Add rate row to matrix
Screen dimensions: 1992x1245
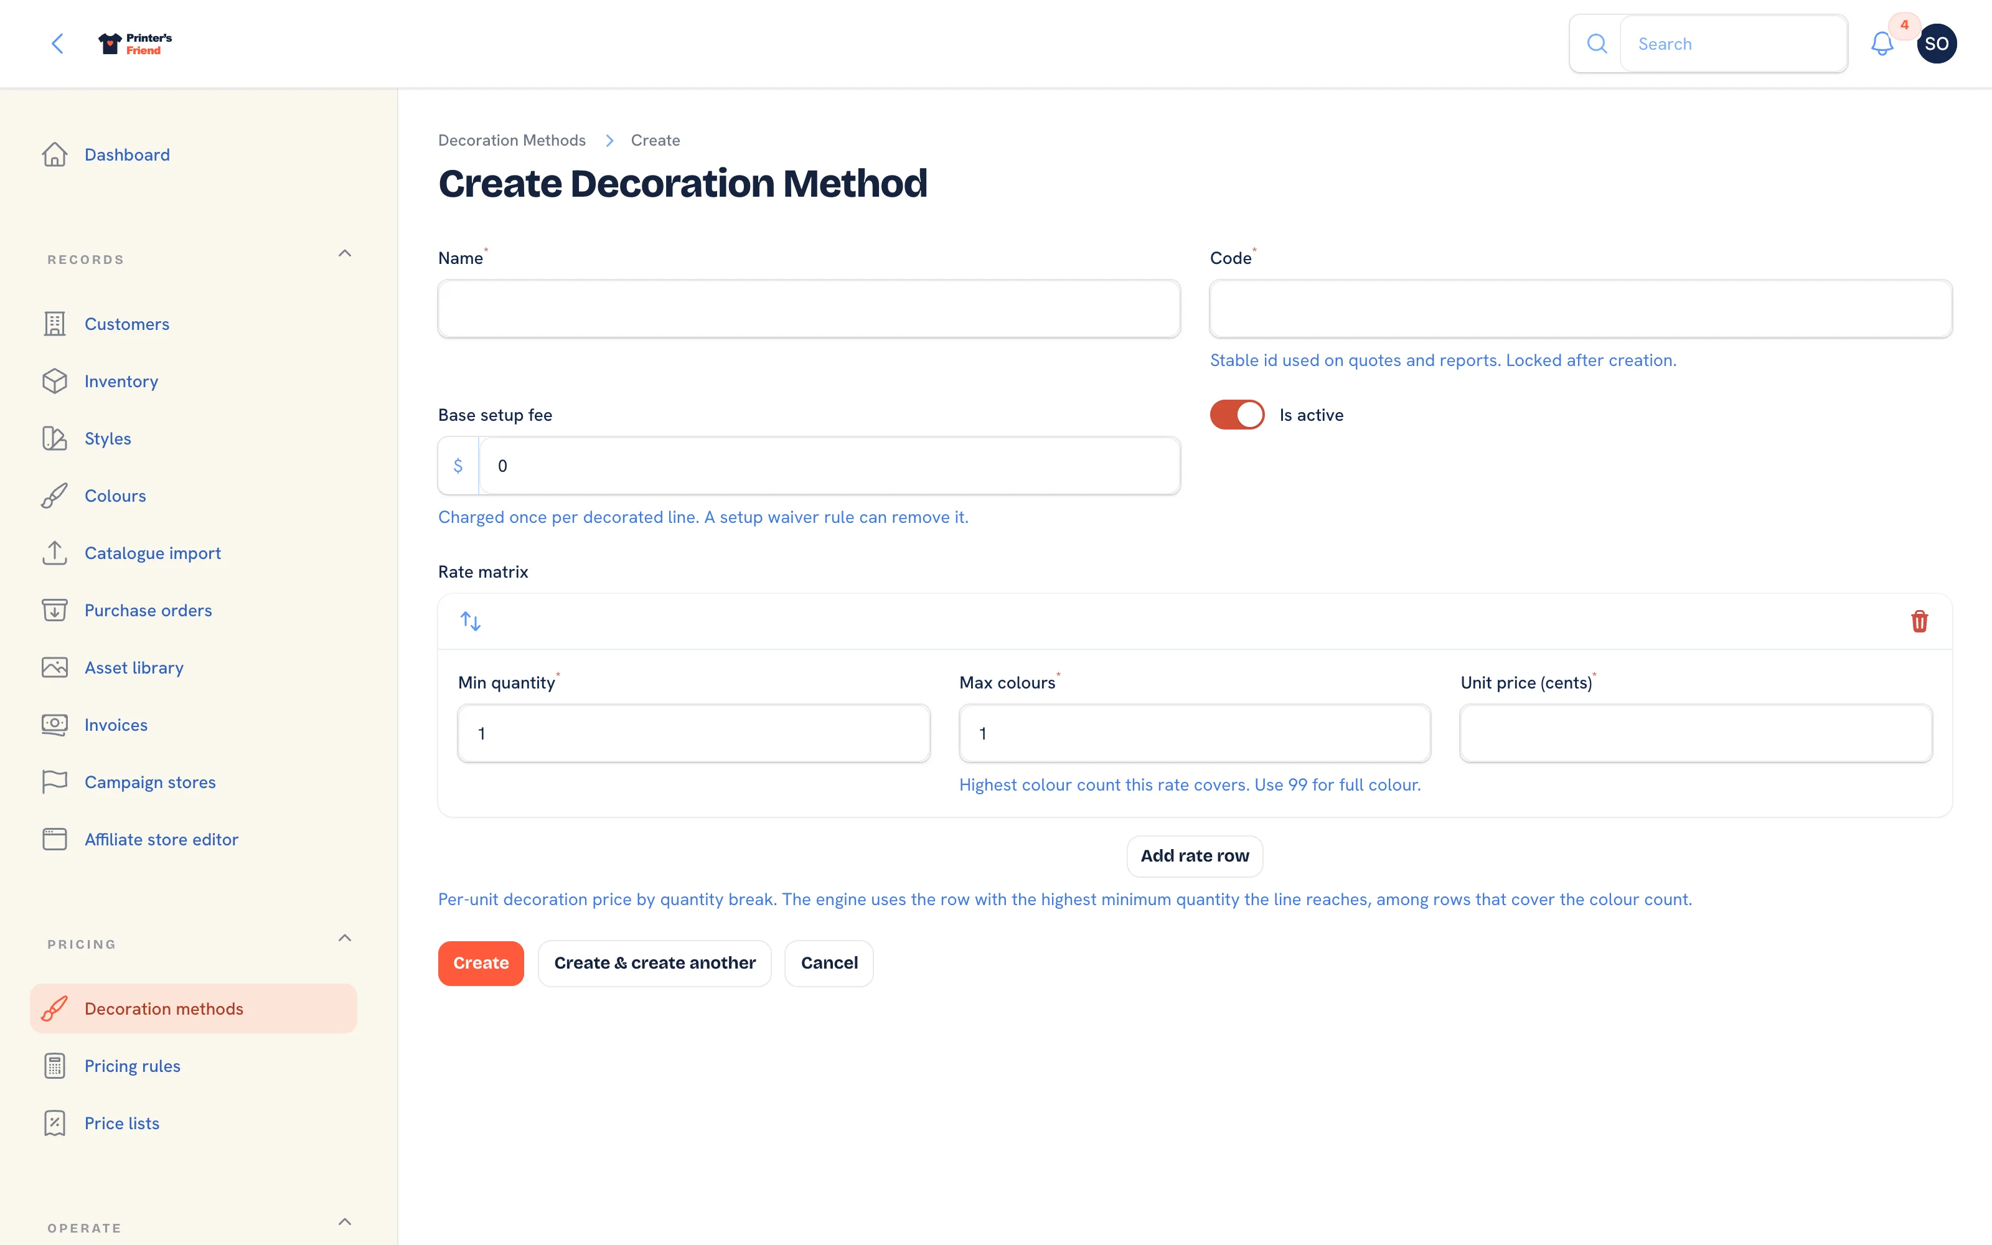1195,857
